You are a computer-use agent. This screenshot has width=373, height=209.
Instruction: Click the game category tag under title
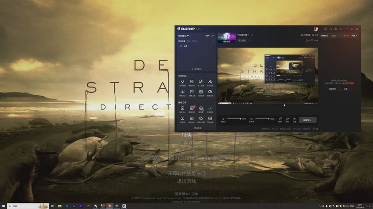pos(242,40)
